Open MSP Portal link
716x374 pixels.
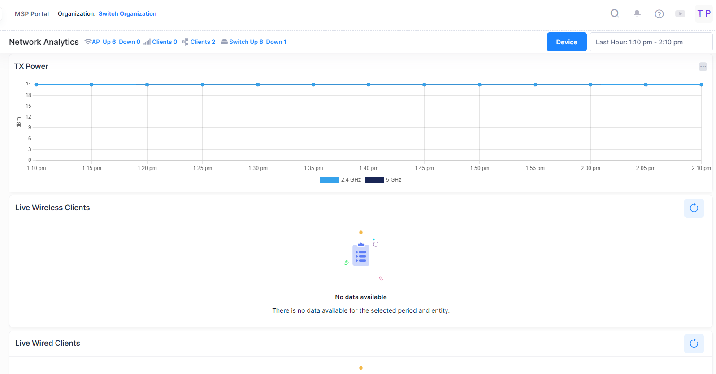coord(32,14)
